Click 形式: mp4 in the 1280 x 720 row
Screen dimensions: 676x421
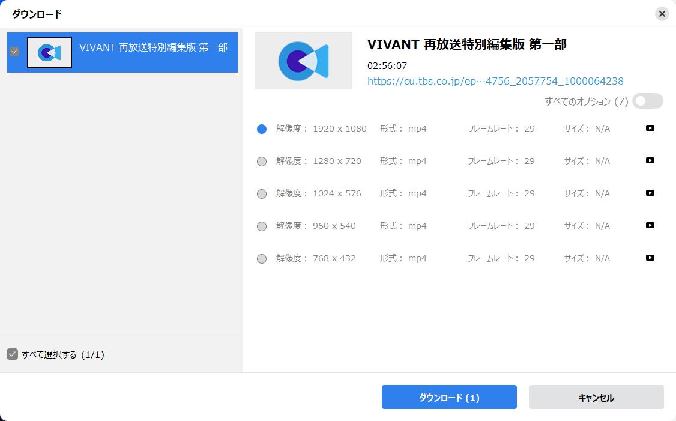[x=403, y=161]
